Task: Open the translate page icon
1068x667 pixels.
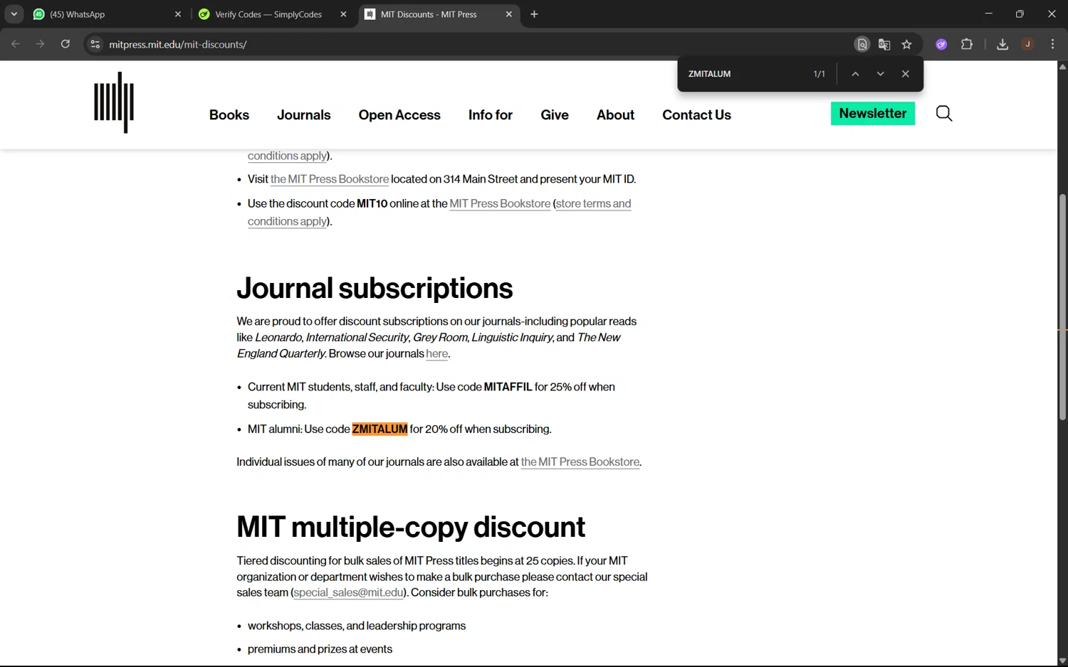Action: 884,44
